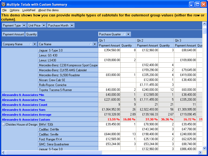Click sort arrow on Purchase Quarter field

click(124, 34)
